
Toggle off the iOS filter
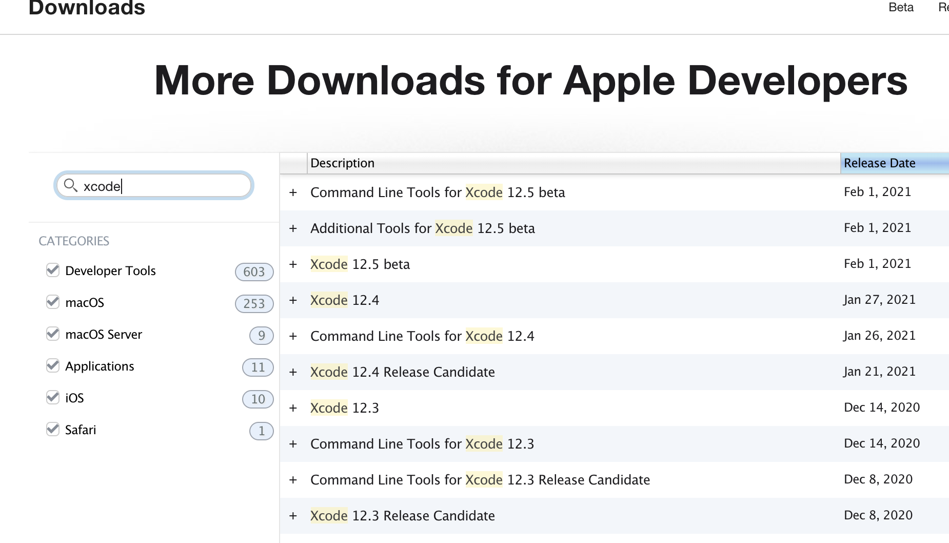tap(52, 397)
